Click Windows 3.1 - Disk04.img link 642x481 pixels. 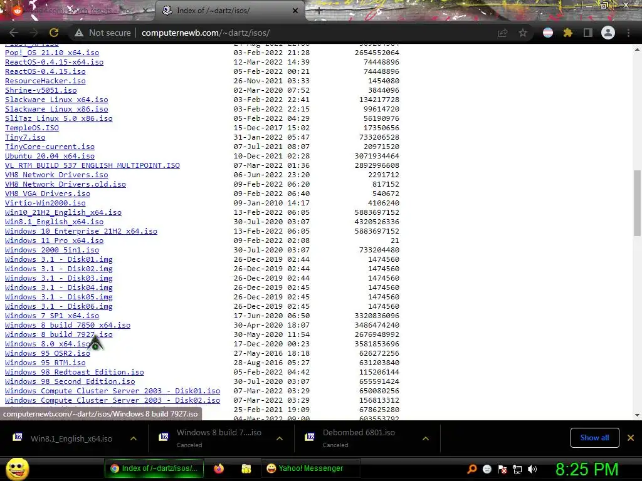58,287
